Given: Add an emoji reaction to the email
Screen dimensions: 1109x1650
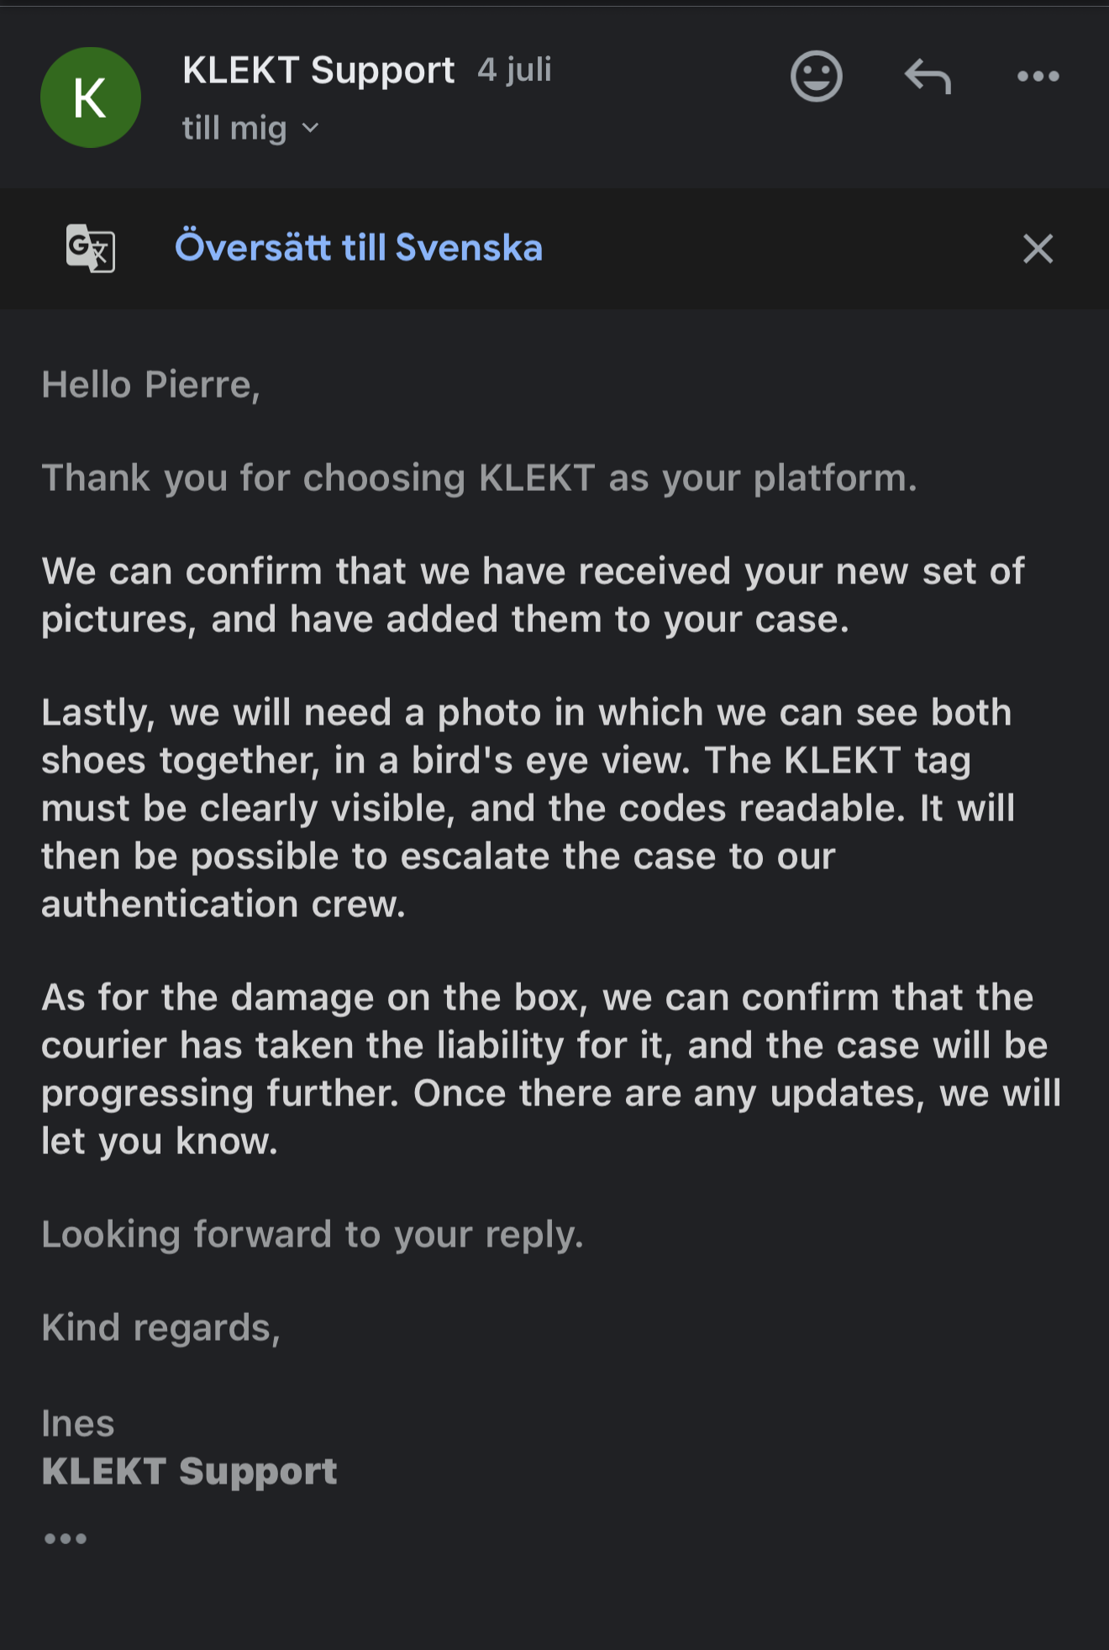Looking at the screenshot, I should [816, 76].
